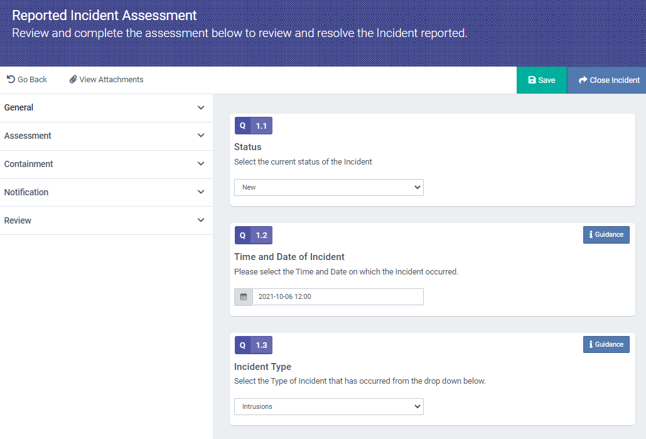The width and height of the screenshot is (646, 439).
Task: Click the Go Back undo arrow icon
Action: (11, 79)
